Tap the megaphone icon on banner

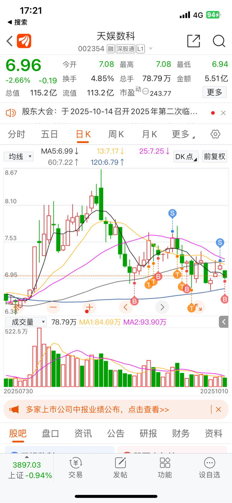pos(14,410)
